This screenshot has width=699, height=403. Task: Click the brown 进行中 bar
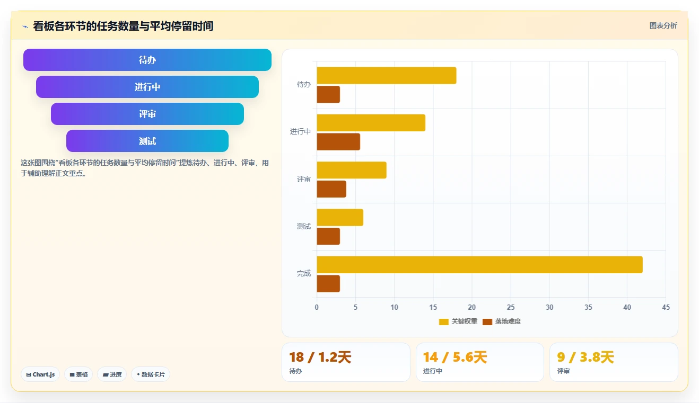[338, 142]
